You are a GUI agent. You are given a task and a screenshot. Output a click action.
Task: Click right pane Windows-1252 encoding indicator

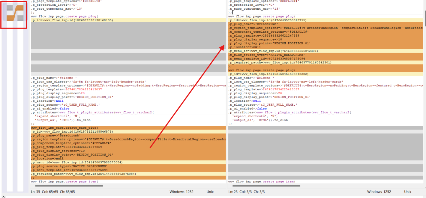click(x=379, y=192)
